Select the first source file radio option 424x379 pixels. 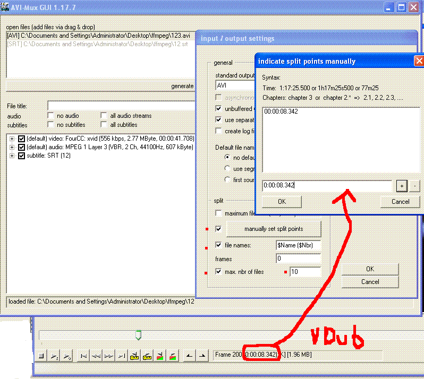coord(227,179)
